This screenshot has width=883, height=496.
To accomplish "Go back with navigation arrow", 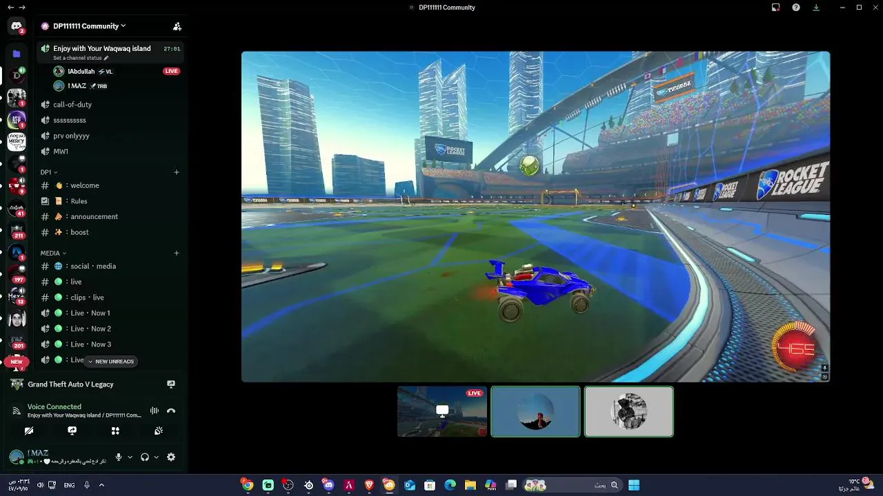I will [10, 7].
